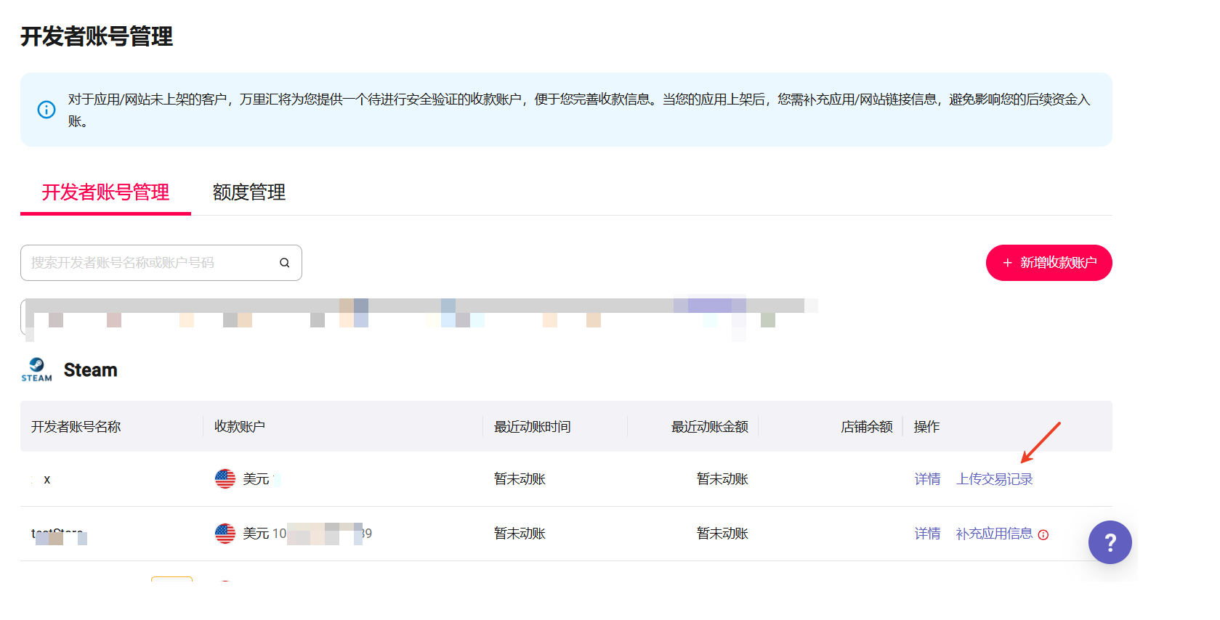1220x620 pixels.
Task: Click the info icon in the blue notice banner
Action: [x=47, y=110]
